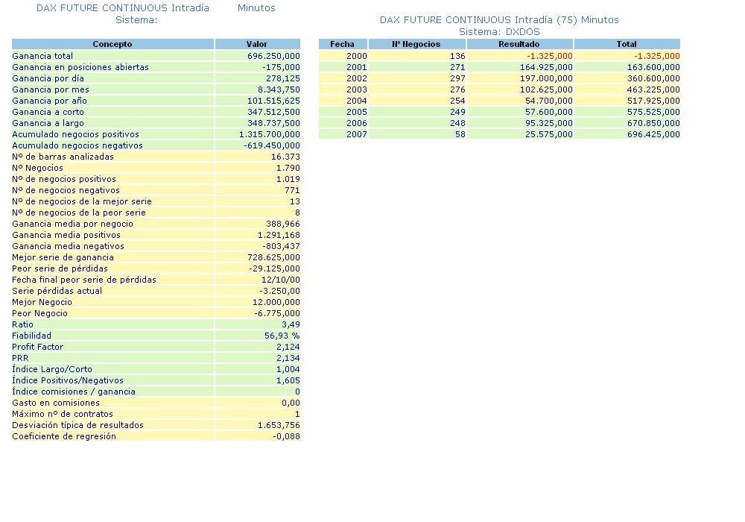Select the Coeficiente de regresión row label
The width and height of the screenshot is (745, 522).
(64, 436)
